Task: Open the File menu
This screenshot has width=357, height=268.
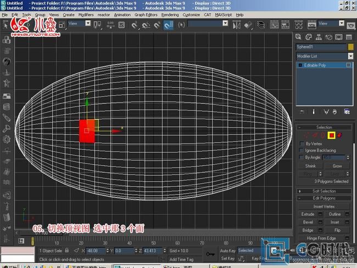Action: (x=4, y=15)
